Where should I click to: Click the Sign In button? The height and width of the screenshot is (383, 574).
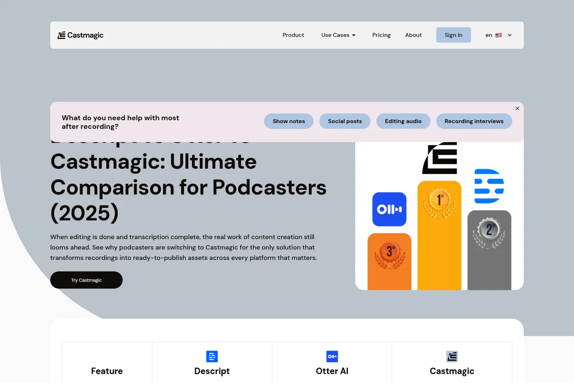click(453, 35)
